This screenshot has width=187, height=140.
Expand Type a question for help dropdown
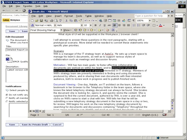coord(168,16)
